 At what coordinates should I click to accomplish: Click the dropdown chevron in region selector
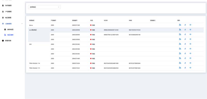tap(58, 7)
